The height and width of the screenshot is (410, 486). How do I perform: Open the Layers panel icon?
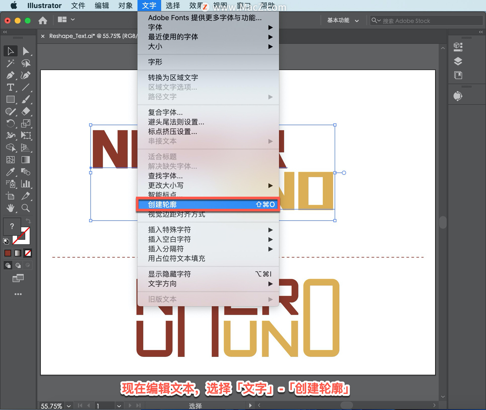[x=458, y=61]
